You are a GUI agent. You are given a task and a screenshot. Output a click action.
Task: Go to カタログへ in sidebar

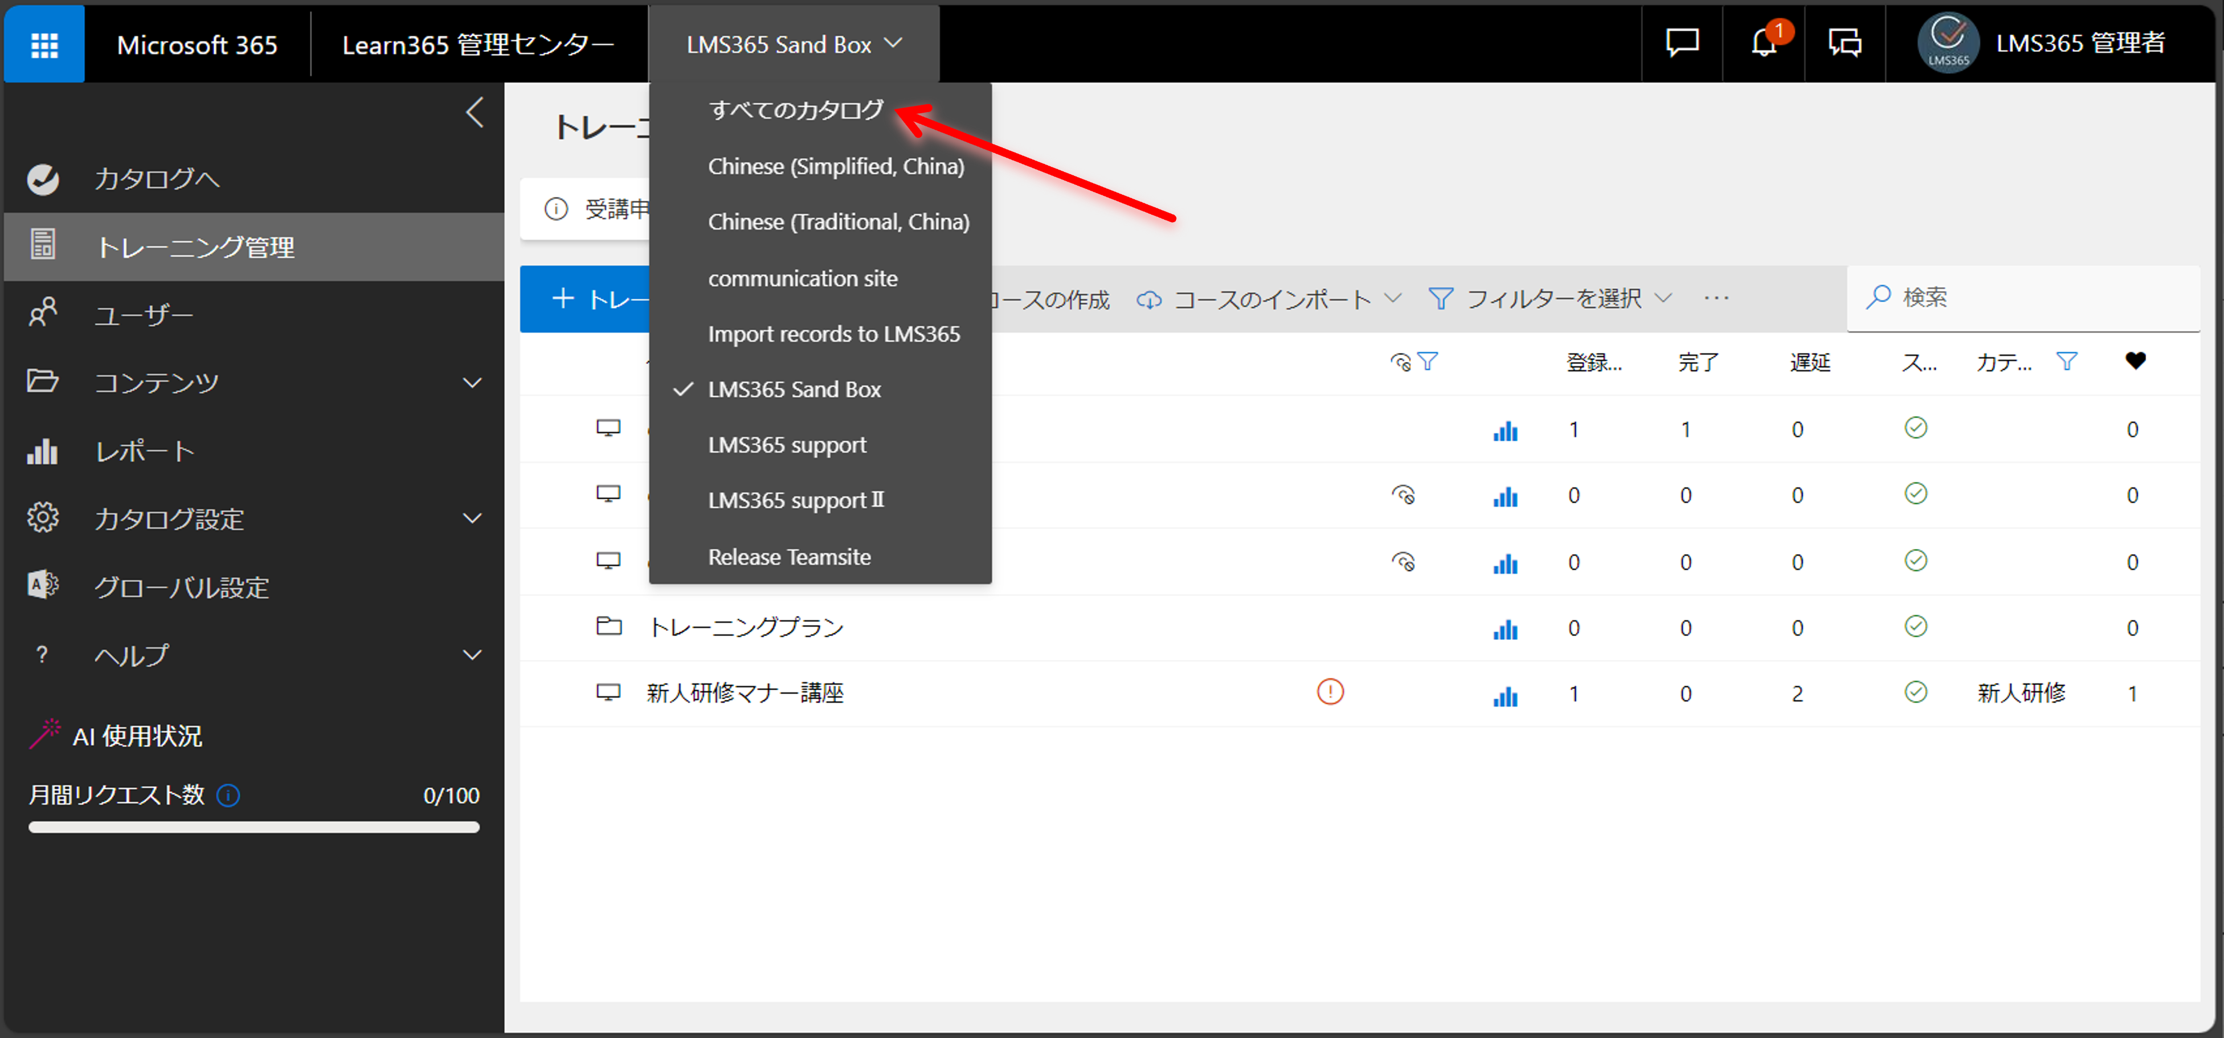tap(253, 179)
